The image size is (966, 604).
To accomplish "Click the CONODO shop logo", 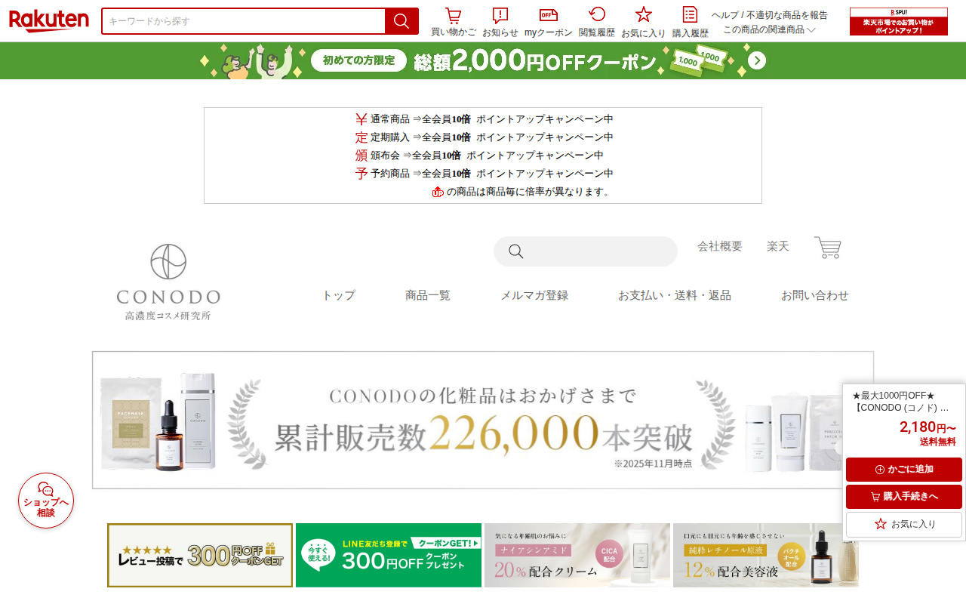I will [168, 282].
